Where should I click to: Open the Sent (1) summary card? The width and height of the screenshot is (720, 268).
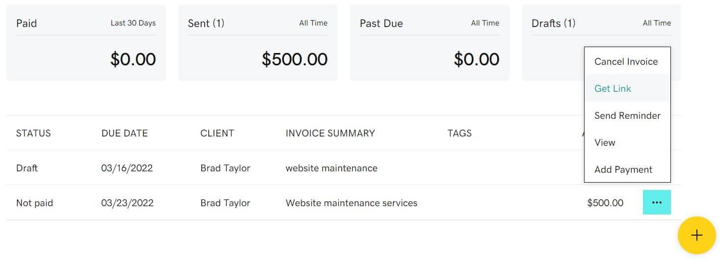click(x=258, y=43)
